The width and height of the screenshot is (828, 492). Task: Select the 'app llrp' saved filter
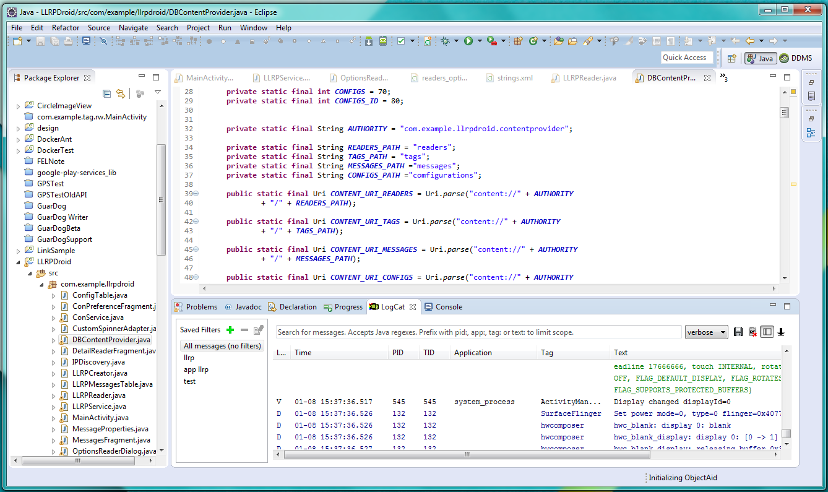coord(196,369)
